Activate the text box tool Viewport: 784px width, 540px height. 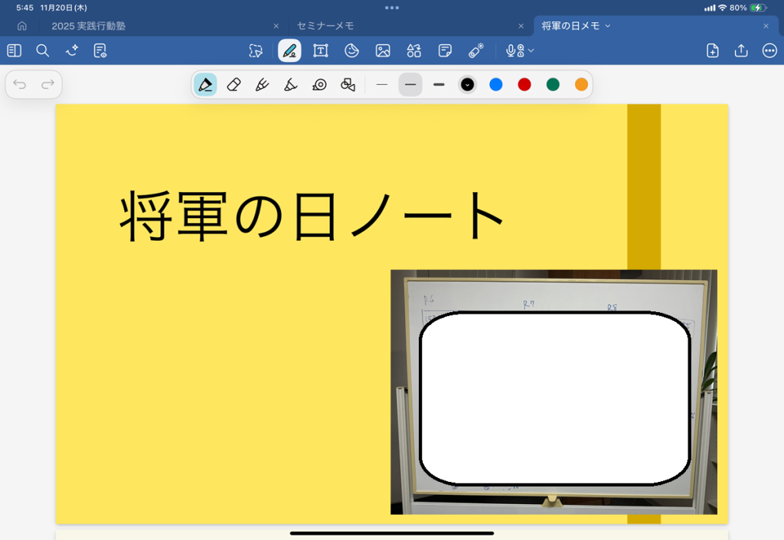pos(321,50)
